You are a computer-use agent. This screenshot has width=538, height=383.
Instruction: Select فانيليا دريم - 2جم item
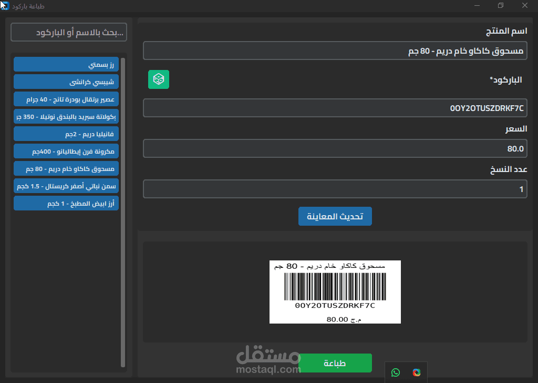[66, 134]
